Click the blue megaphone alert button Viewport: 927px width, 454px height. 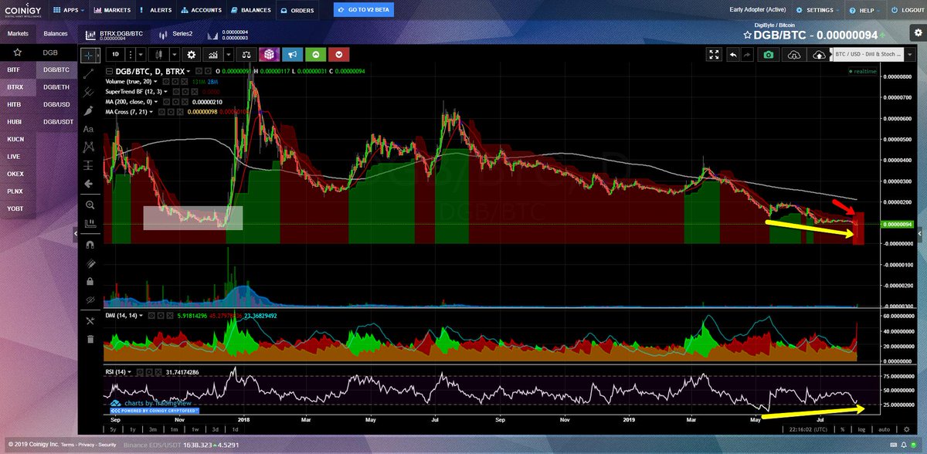click(x=292, y=55)
